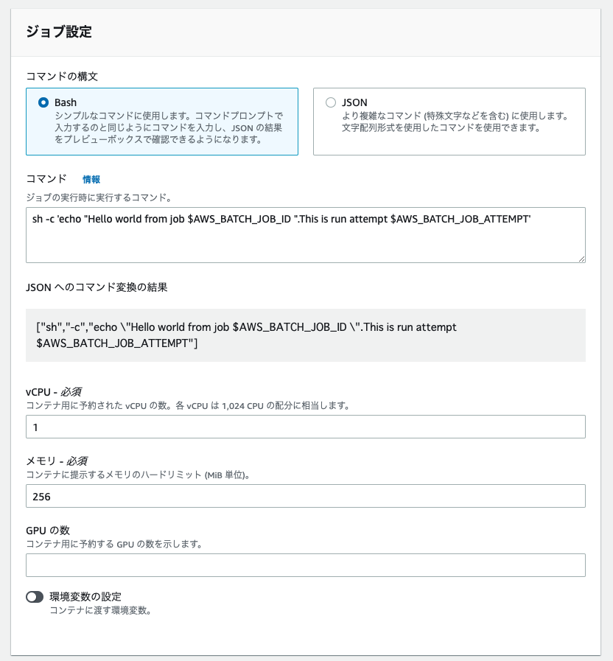This screenshot has width=613, height=661.
Task: Click the JSON command conversion result box
Action: 305,335
